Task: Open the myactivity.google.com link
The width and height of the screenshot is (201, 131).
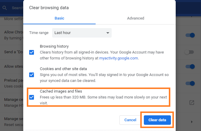Action: coord(119,58)
